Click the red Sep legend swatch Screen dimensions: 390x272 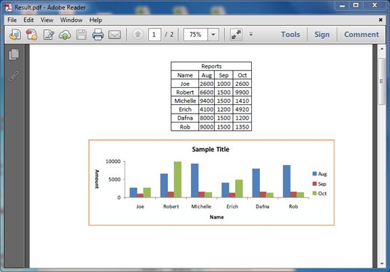pyautogui.click(x=315, y=183)
